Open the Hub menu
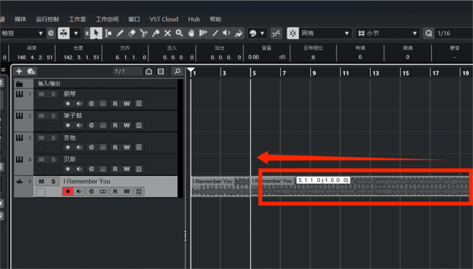The width and height of the screenshot is (473, 269). (x=194, y=19)
